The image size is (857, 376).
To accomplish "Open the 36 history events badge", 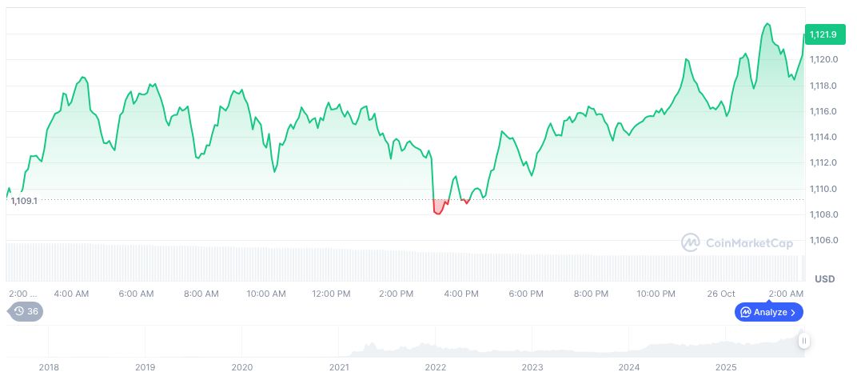I will (26, 311).
